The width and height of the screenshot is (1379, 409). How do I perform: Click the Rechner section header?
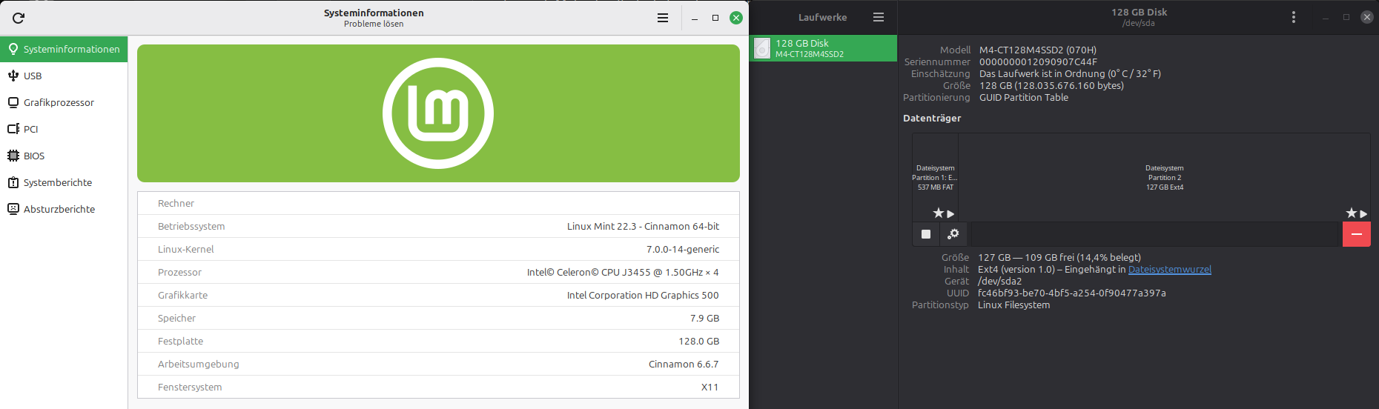coord(176,203)
